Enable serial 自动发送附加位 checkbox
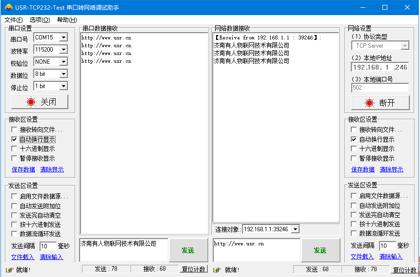Screen dimensions: 420x277 14,206
